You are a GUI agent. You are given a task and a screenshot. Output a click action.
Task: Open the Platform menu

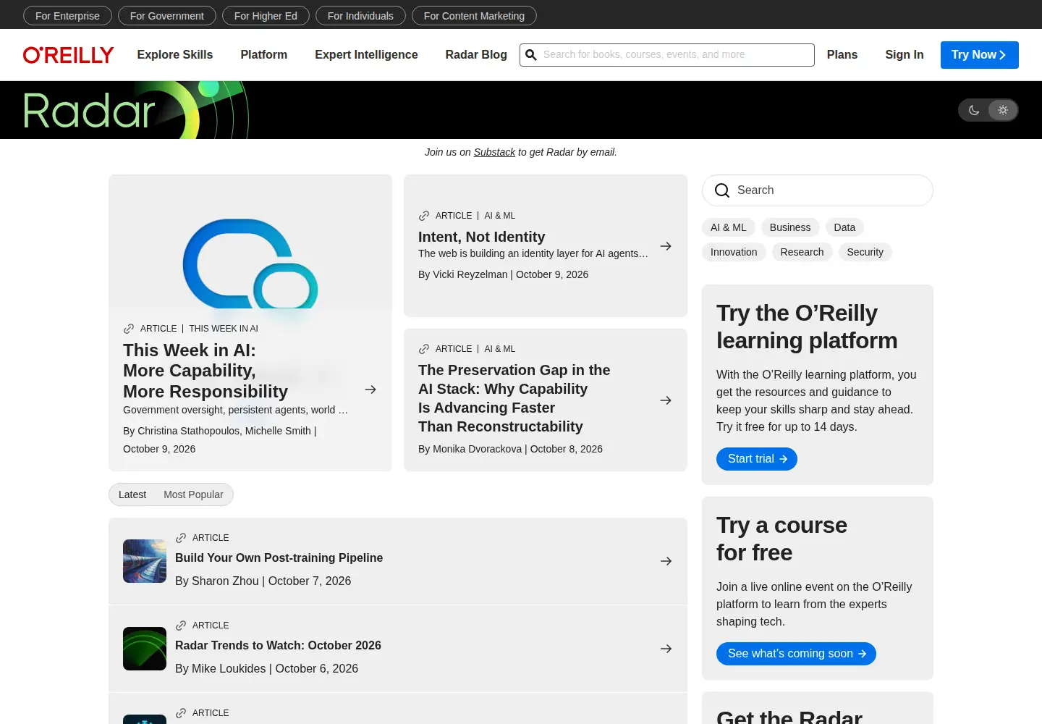[264, 55]
